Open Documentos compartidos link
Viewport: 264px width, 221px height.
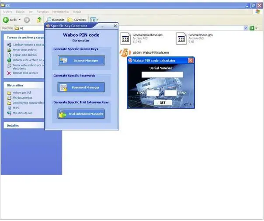pos(28,103)
